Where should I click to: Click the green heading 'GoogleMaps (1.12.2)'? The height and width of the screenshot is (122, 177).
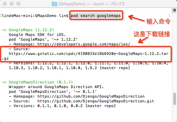[31, 30]
